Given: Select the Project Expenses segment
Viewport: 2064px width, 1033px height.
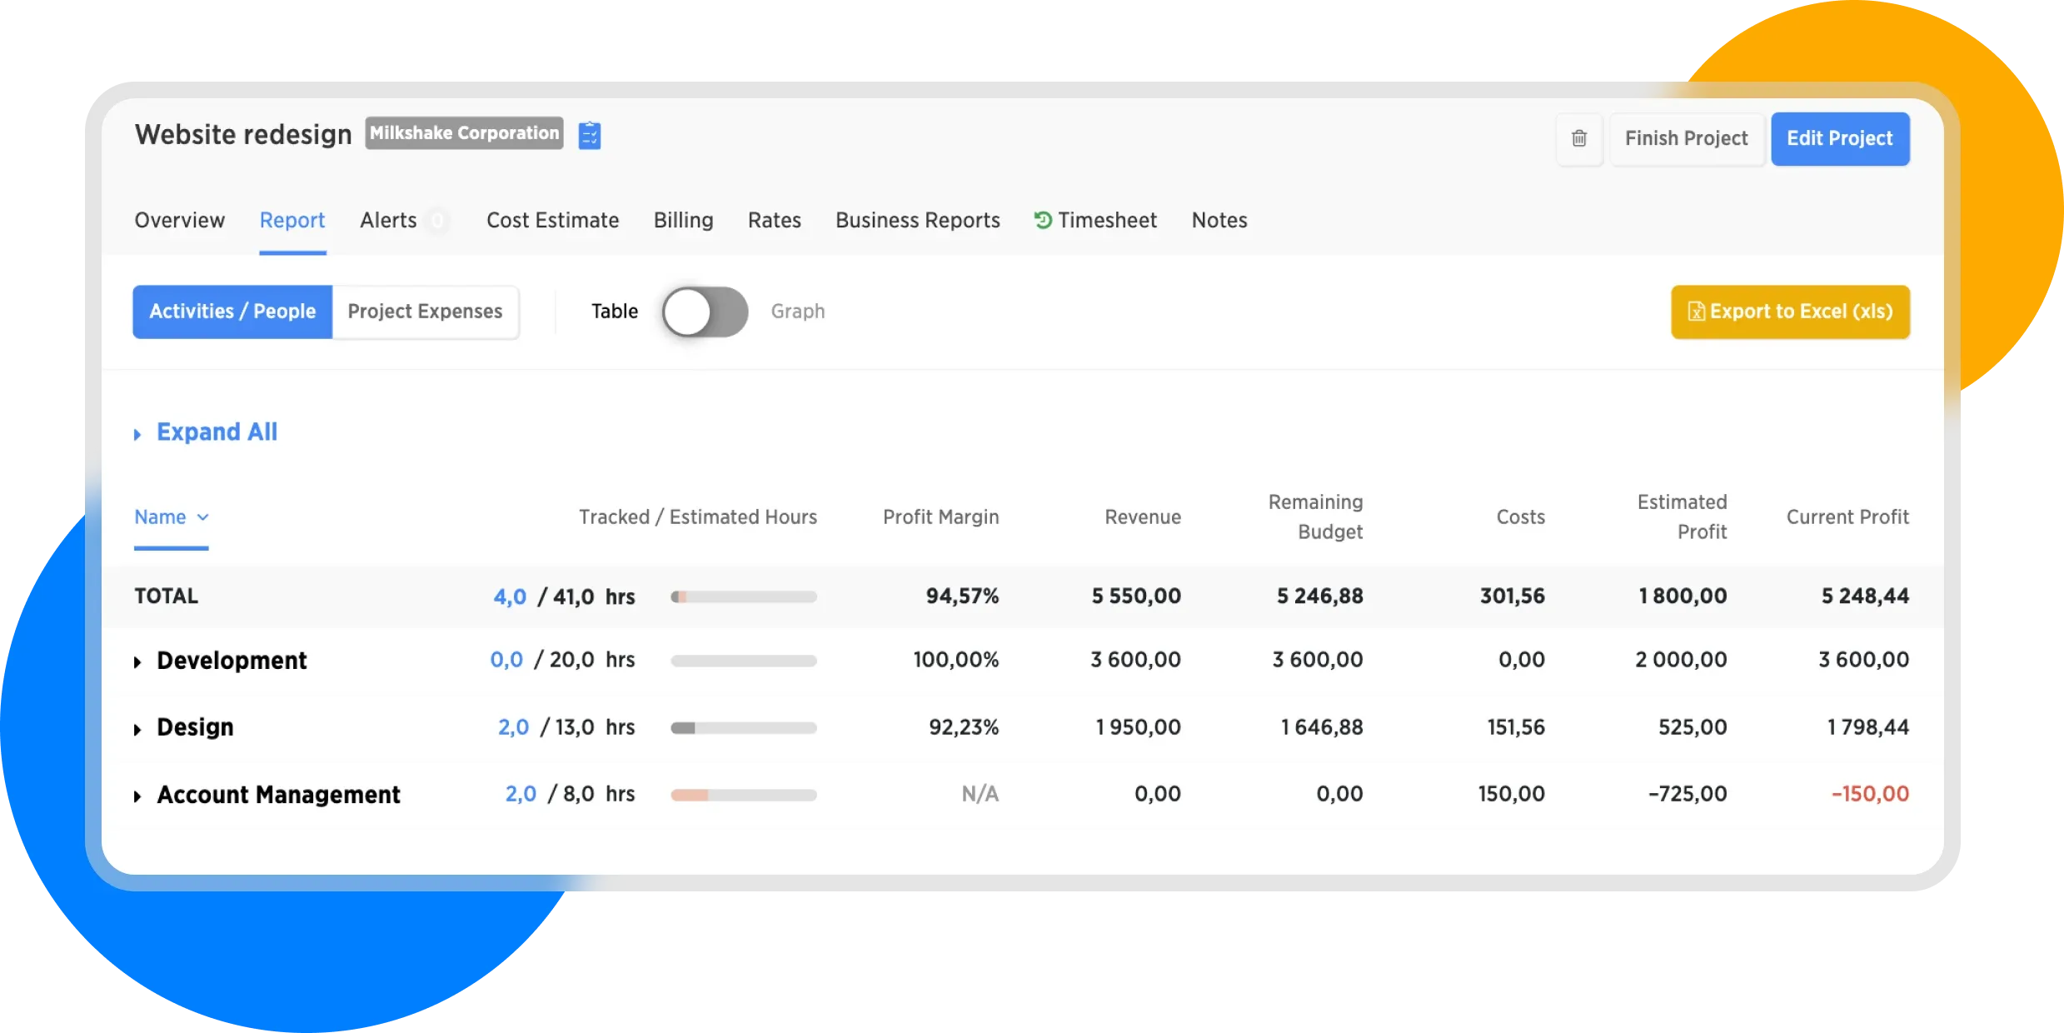Looking at the screenshot, I should click(425, 312).
